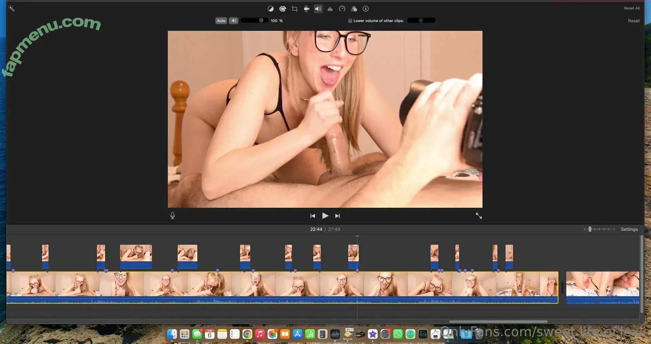Open the clip filter and audio effects tool
The width and height of the screenshot is (651, 344).
354,9
